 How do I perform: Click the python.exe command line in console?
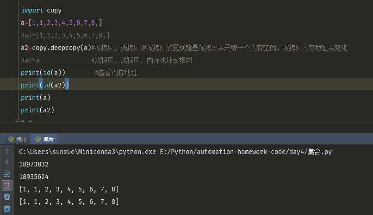[175, 152]
